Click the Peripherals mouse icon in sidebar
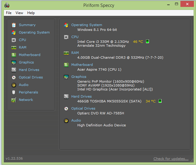 (x=13, y=93)
